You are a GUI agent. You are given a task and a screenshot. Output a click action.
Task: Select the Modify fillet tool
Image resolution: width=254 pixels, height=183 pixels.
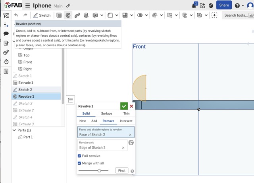[x=155, y=15]
